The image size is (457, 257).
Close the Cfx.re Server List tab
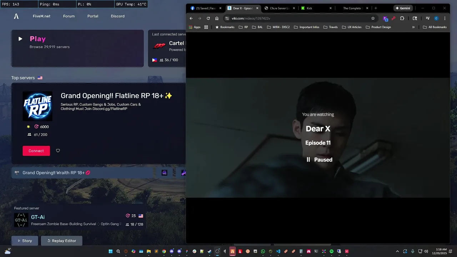[294, 8]
